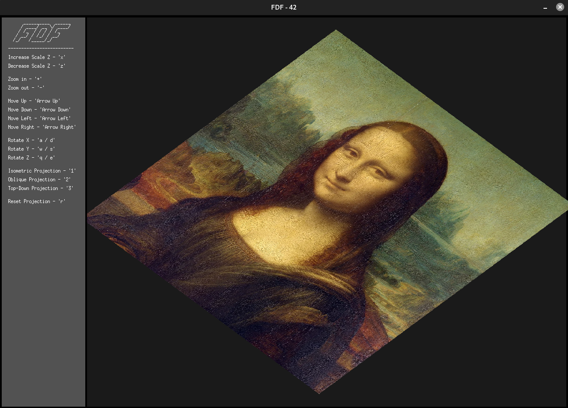Image resolution: width=568 pixels, height=408 pixels.
Task: Click the "Increase Scale Z - 'x'" help line
Action: click(37, 57)
